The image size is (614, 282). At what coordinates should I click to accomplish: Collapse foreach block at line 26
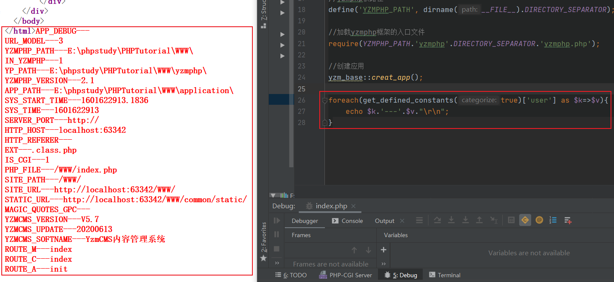pyautogui.click(x=325, y=100)
